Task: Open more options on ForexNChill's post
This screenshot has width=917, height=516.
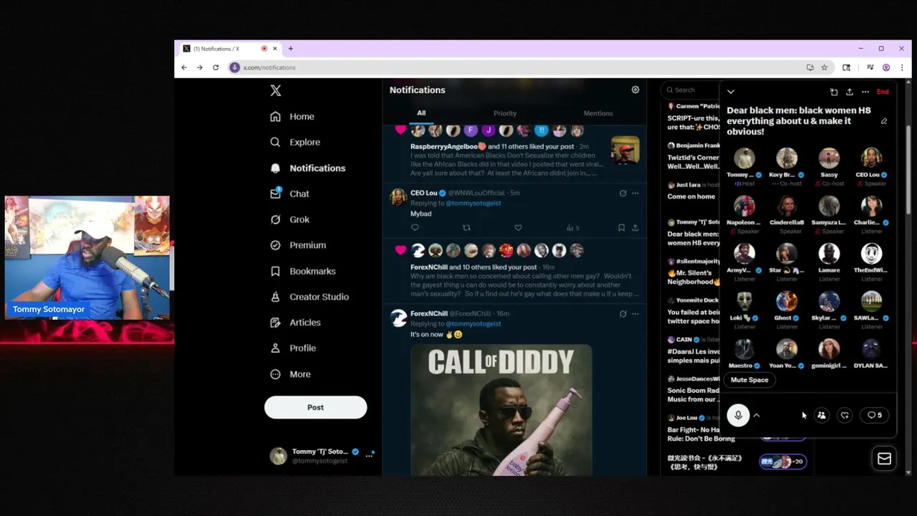Action: point(635,313)
